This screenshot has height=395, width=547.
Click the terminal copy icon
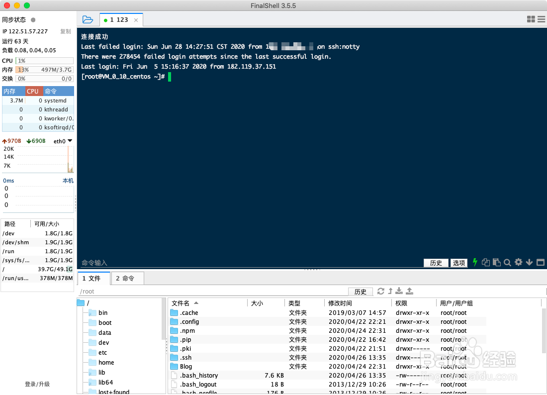coord(486,262)
